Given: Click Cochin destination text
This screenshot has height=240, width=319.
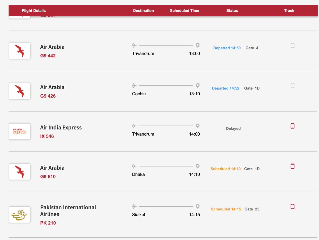Looking at the screenshot, I should (139, 94).
